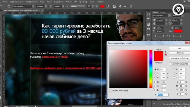Hide the text layer via eye icon
The width and height of the screenshot is (190, 107).
154,104
